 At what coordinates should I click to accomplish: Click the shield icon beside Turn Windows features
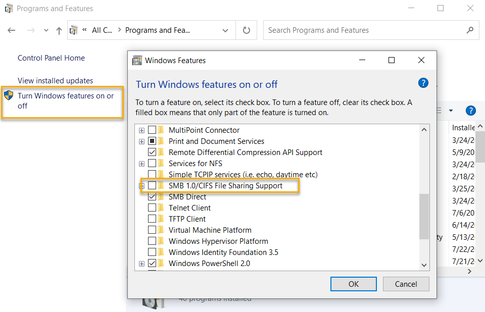click(9, 96)
